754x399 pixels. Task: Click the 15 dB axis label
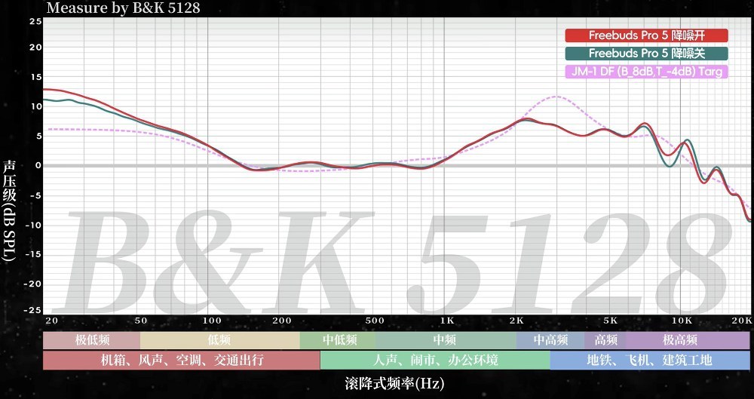[36, 77]
